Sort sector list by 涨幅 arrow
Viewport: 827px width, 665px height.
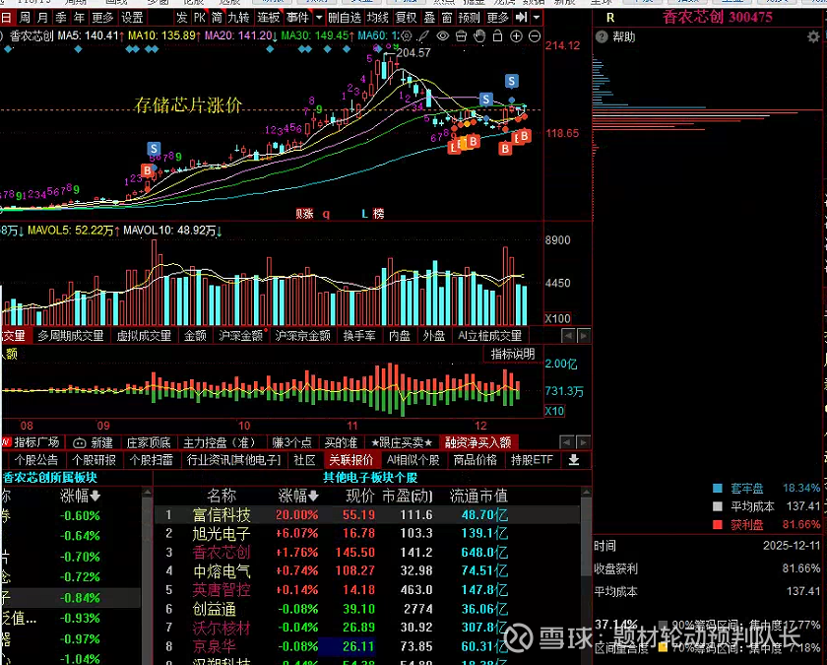click(95, 497)
